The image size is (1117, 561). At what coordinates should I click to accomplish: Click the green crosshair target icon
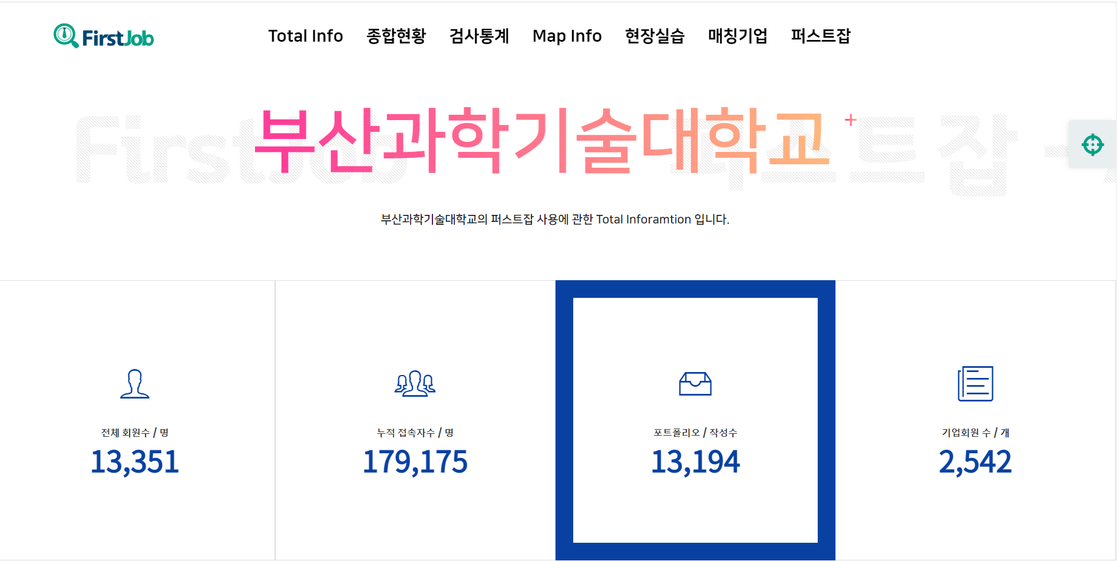tap(1092, 144)
